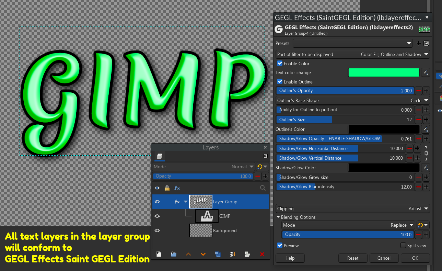442x271 pixels.
Task: Open the layer search magnifier icon
Action: coord(263,188)
